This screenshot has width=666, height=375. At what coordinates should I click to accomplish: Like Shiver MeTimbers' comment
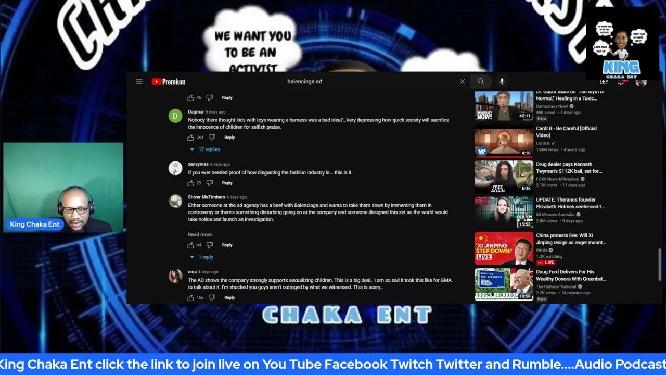(x=190, y=245)
